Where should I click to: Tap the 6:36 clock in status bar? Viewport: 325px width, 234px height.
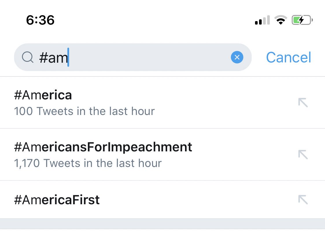click(40, 20)
